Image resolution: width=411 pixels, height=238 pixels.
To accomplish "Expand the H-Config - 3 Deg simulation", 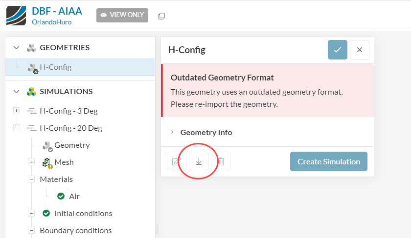I will click(x=17, y=111).
